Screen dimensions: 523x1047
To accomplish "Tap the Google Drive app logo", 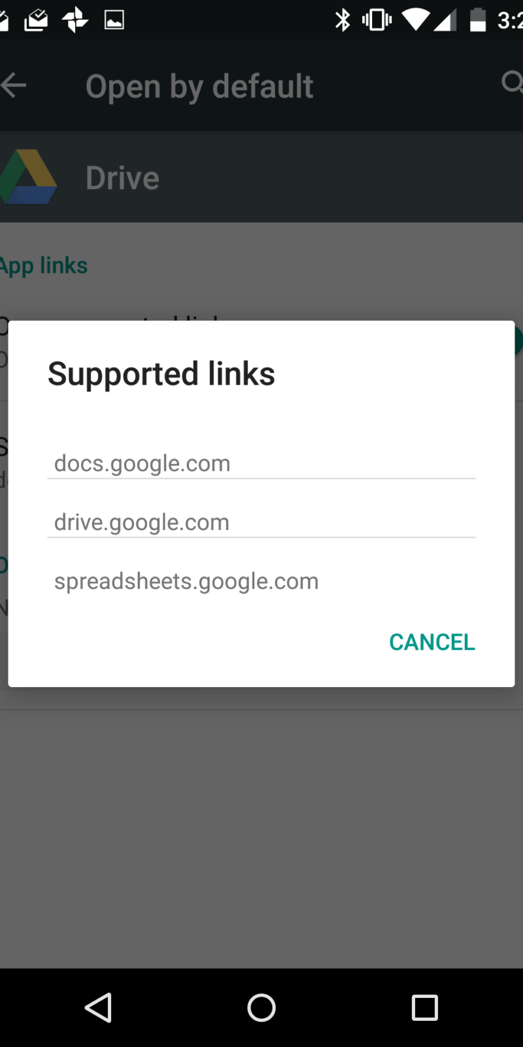I will click(28, 177).
